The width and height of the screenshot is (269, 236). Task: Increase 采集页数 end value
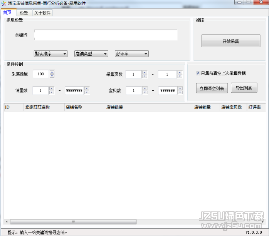(x=180, y=72)
